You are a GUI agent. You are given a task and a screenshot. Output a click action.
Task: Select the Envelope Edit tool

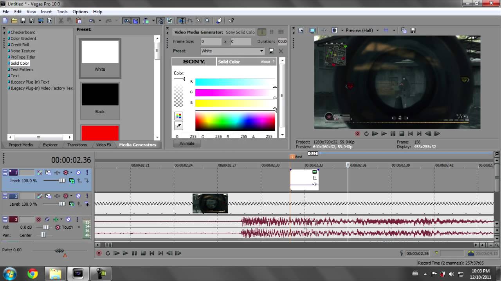[190, 21]
